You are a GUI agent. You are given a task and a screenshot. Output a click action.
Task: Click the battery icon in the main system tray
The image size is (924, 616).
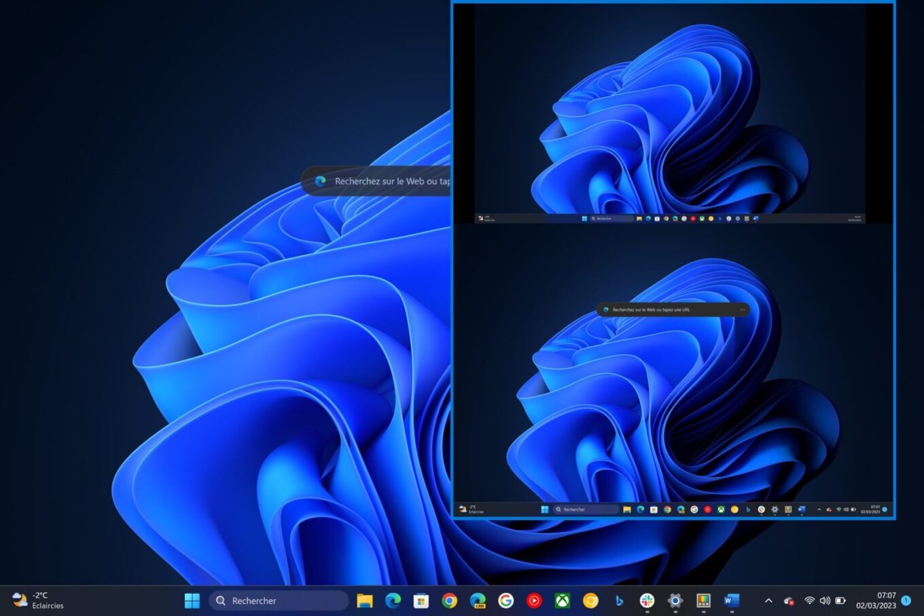click(x=840, y=600)
